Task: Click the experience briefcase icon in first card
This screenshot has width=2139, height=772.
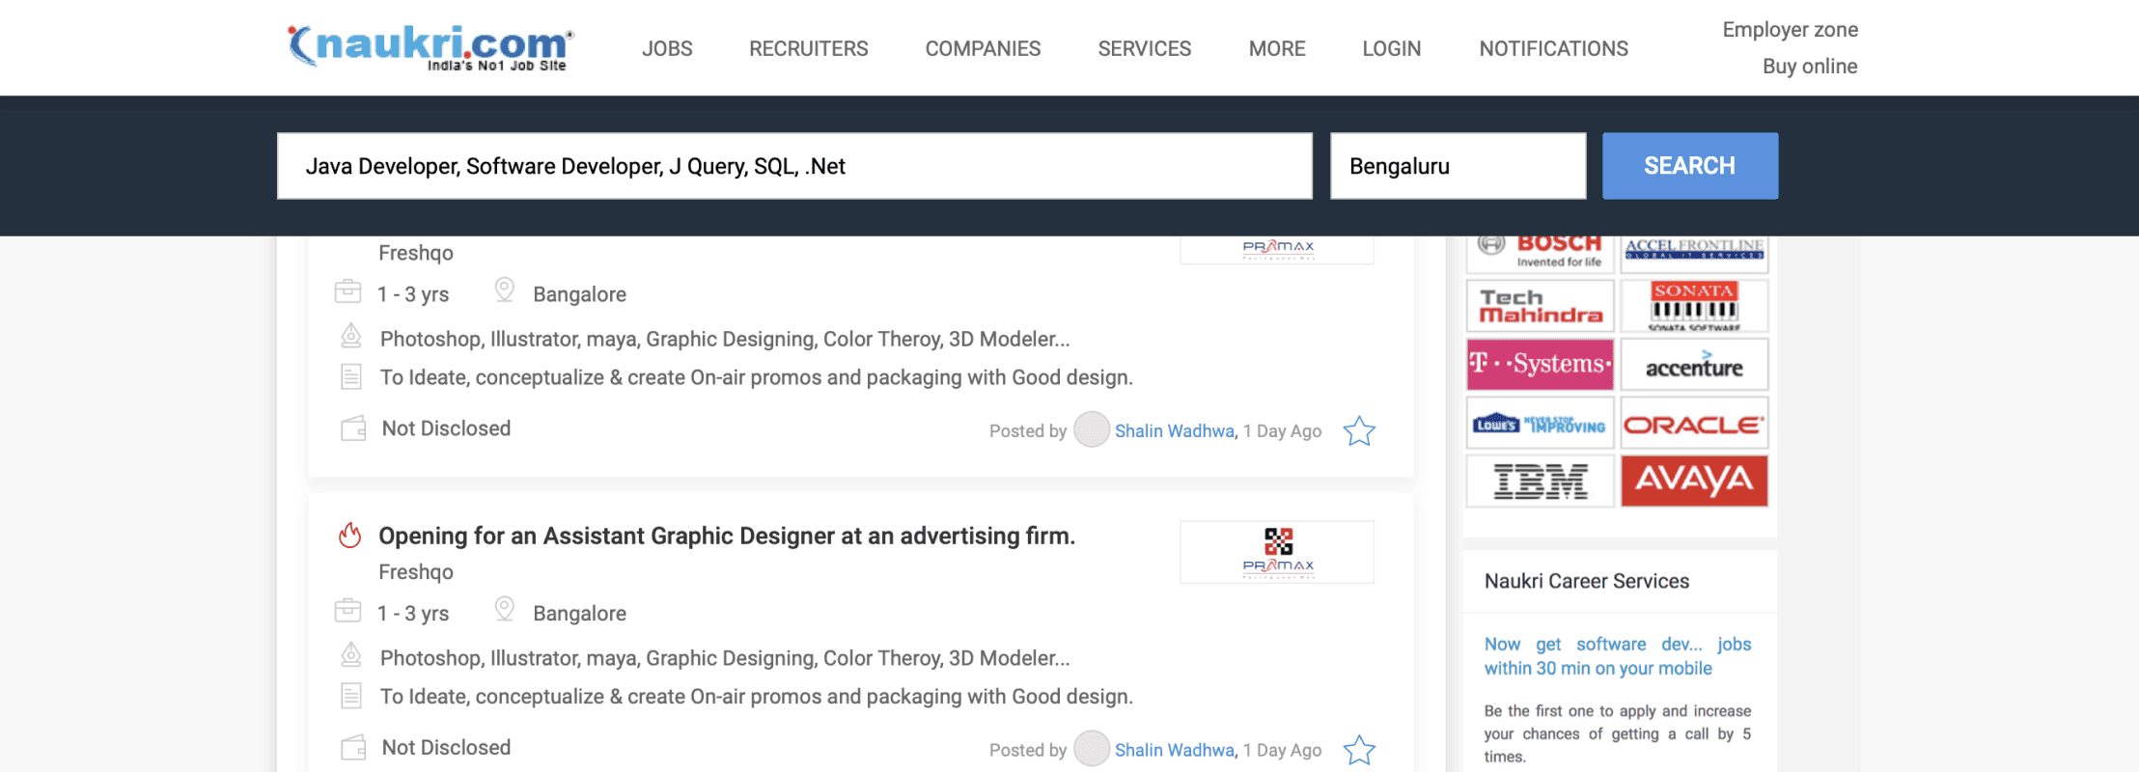Action: [347, 291]
